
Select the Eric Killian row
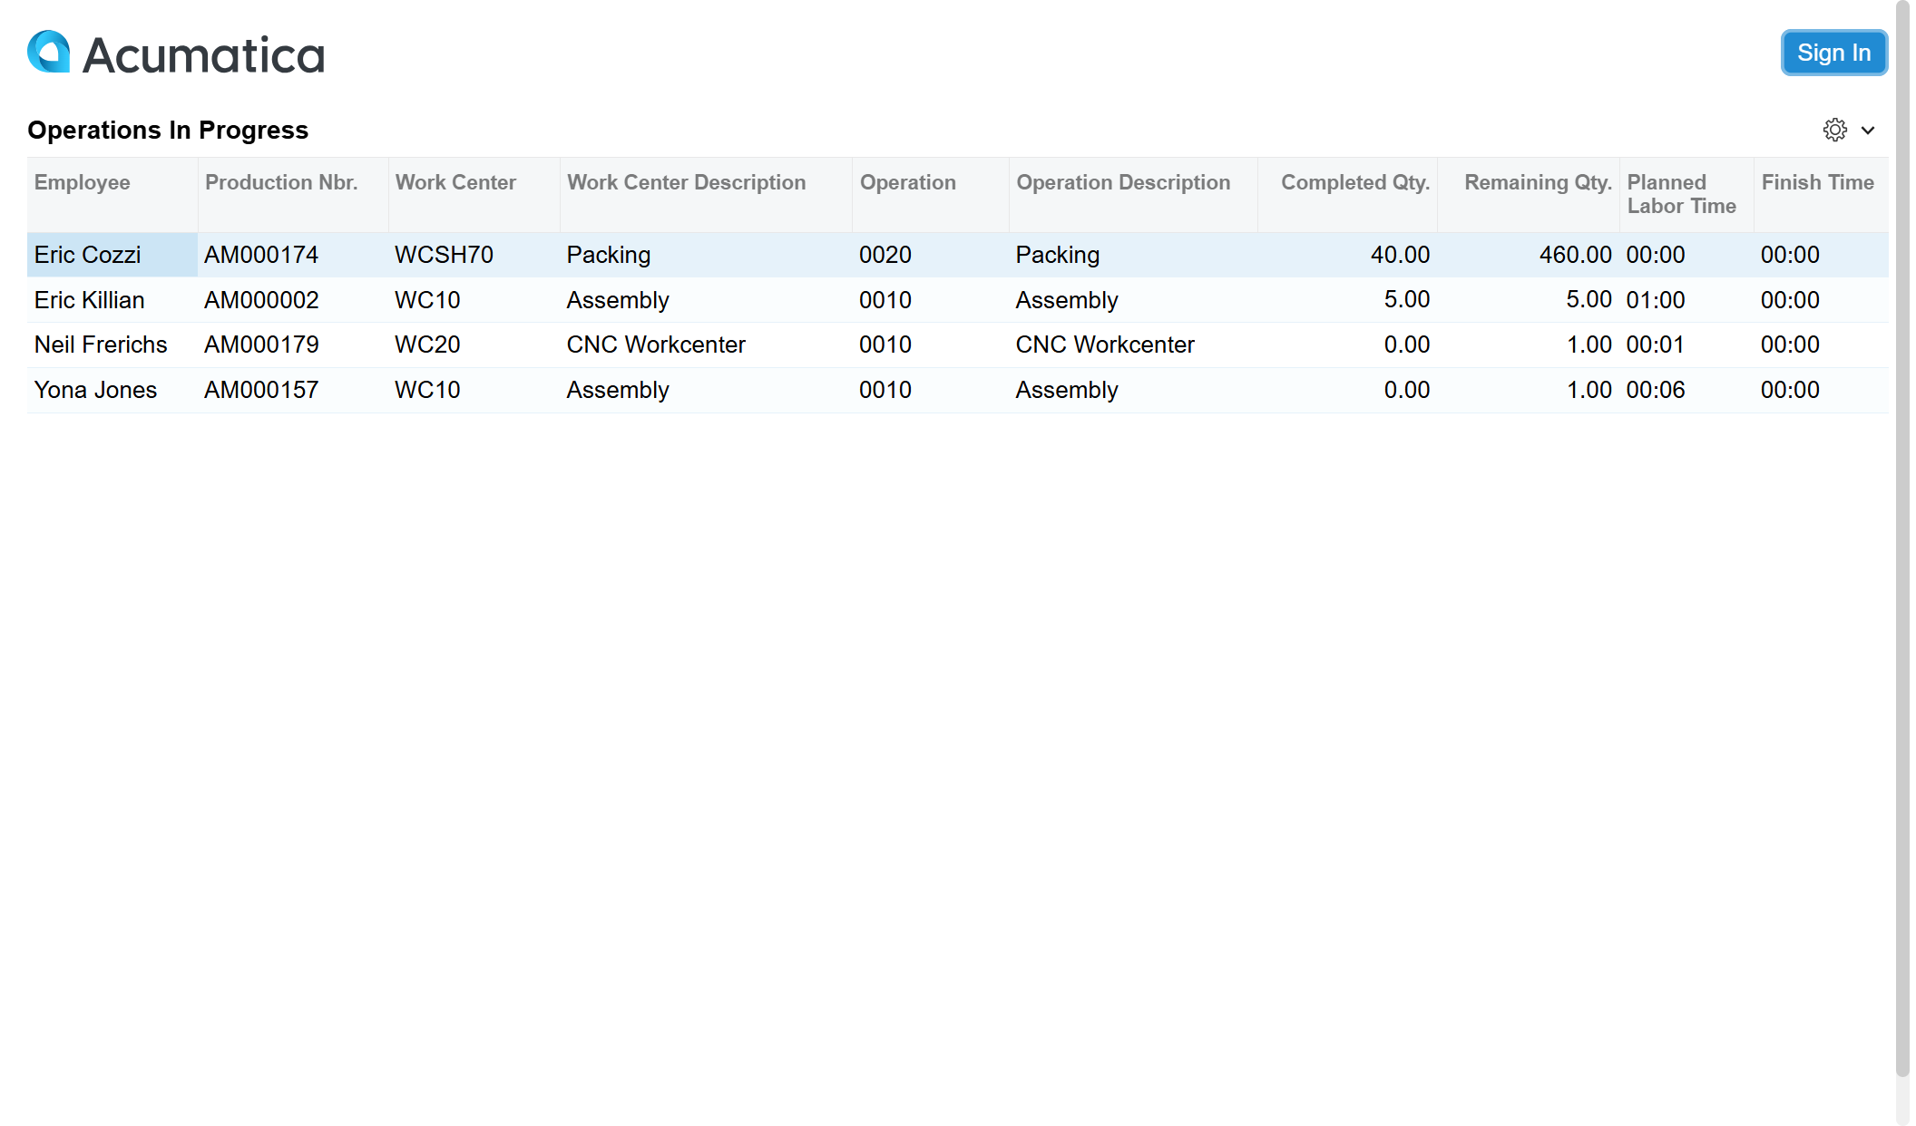(x=90, y=300)
